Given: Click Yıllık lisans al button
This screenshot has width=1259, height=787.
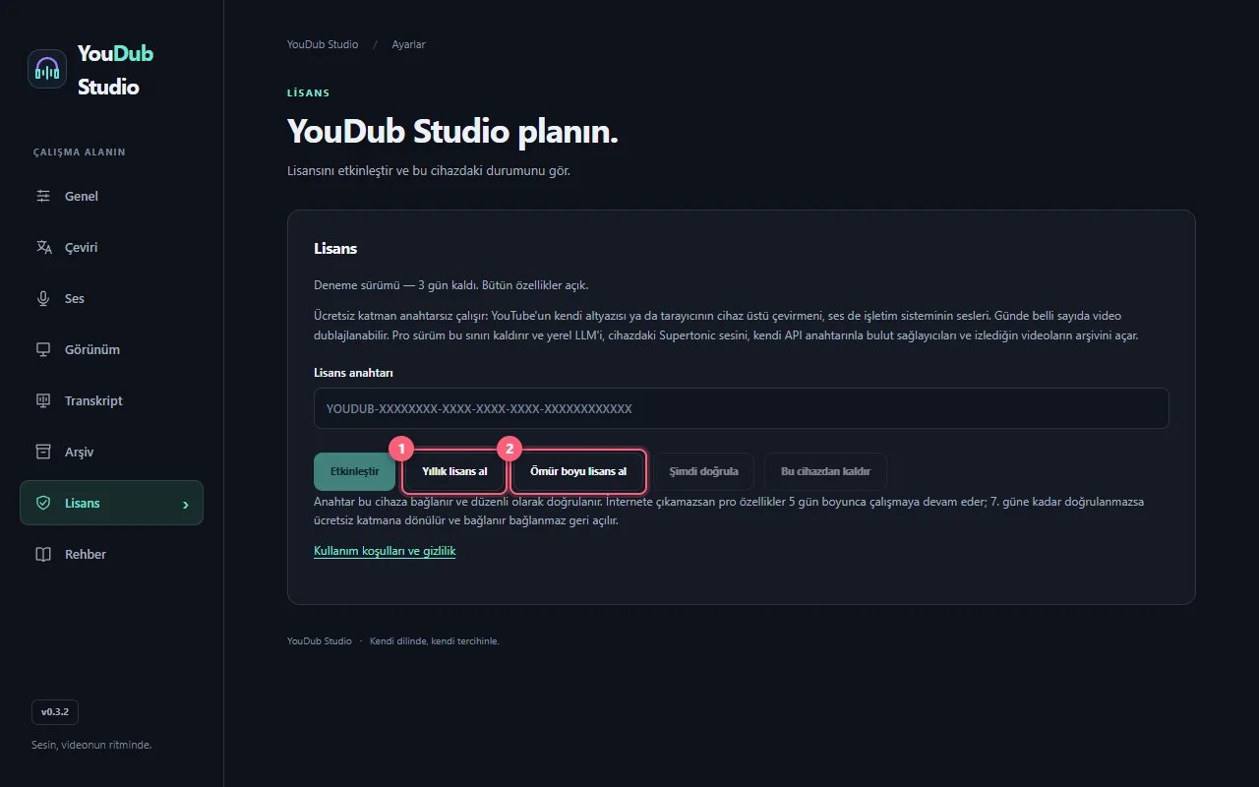Looking at the screenshot, I should pos(454,471).
